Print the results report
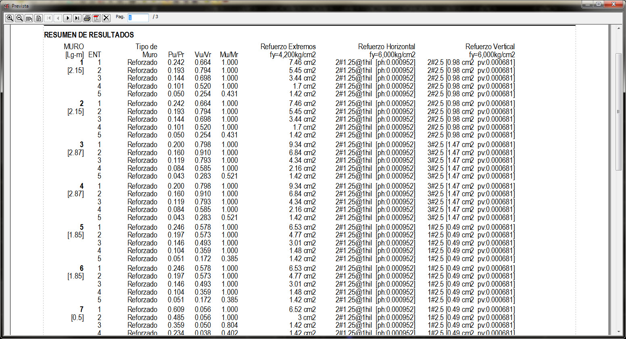This screenshot has height=339, width=626. point(87,18)
